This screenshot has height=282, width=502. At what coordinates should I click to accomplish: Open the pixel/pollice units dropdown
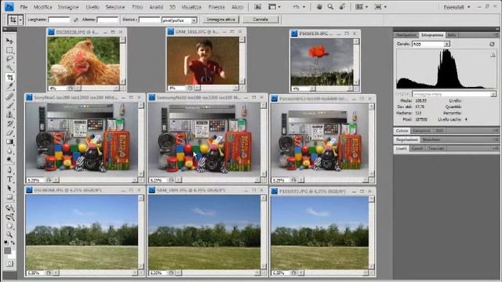[194, 20]
